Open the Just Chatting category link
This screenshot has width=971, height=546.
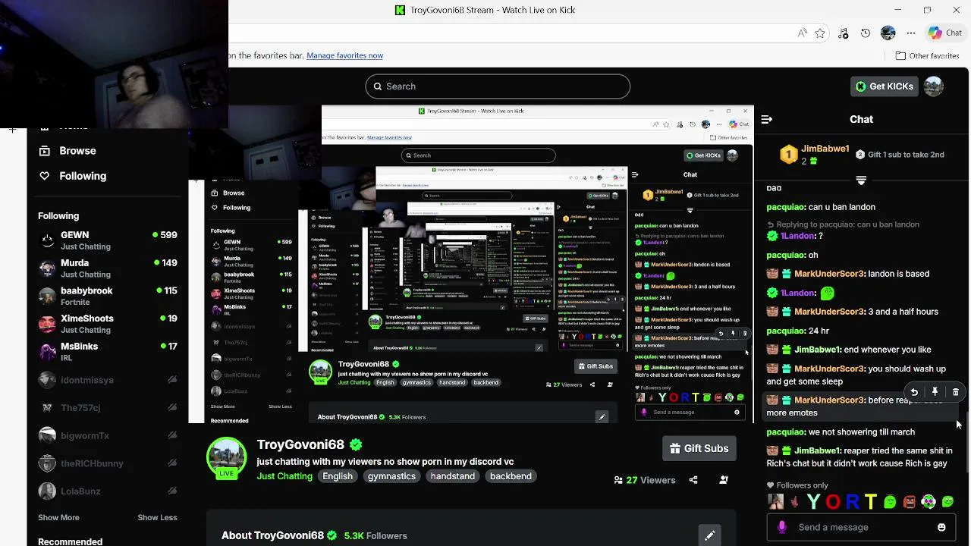[x=284, y=476]
